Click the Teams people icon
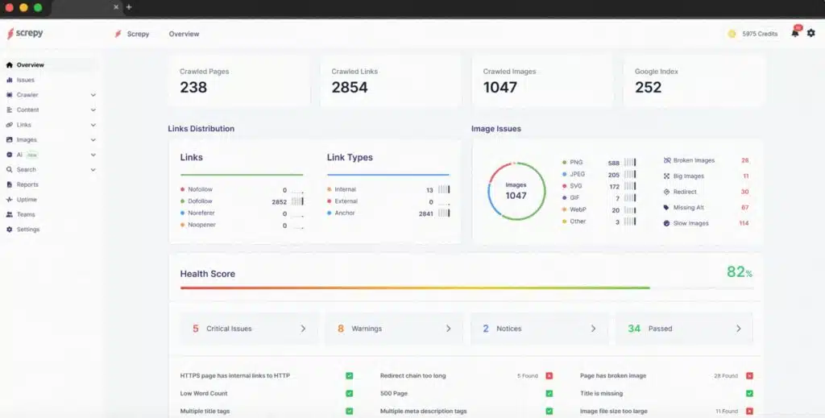825x418 pixels. (x=9, y=214)
